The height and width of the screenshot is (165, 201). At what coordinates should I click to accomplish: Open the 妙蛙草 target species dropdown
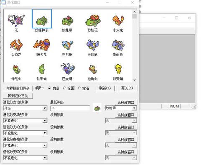click(121, 108)
